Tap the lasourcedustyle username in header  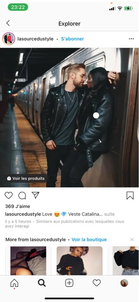click(35, 39)
